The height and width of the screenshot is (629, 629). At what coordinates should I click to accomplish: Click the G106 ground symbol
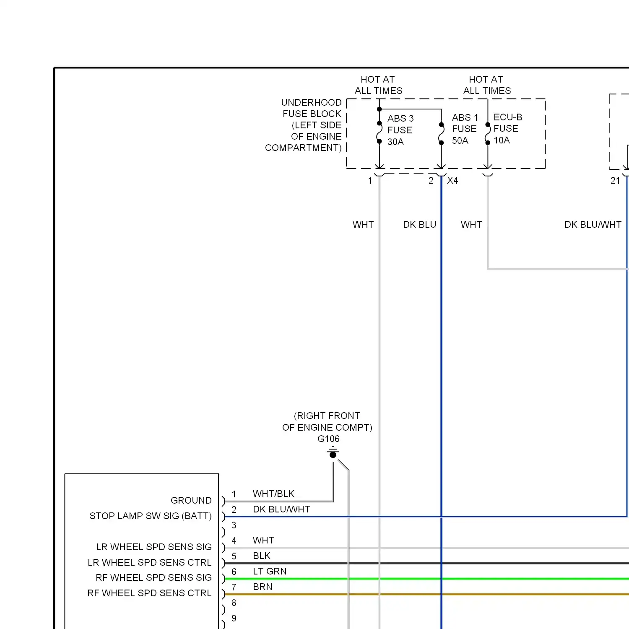pos(333,452)
